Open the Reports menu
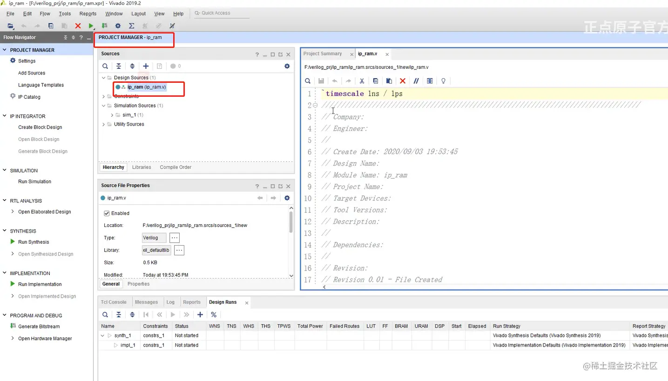 [88, 13]
